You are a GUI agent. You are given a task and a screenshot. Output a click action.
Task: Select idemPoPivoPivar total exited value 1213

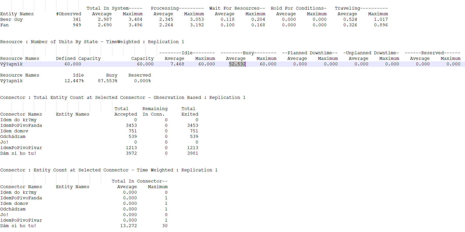192,148
